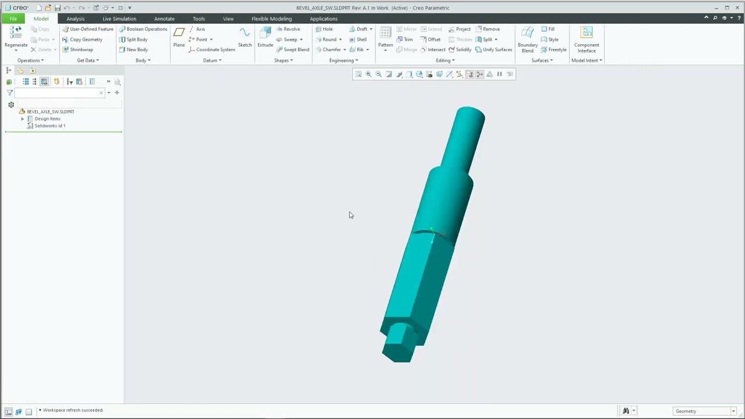The width and height of the screenshot is (745, 419).
Task: Click Refit in the graphics toolbar
Action: pyautogui.click(x=359, y=74)
